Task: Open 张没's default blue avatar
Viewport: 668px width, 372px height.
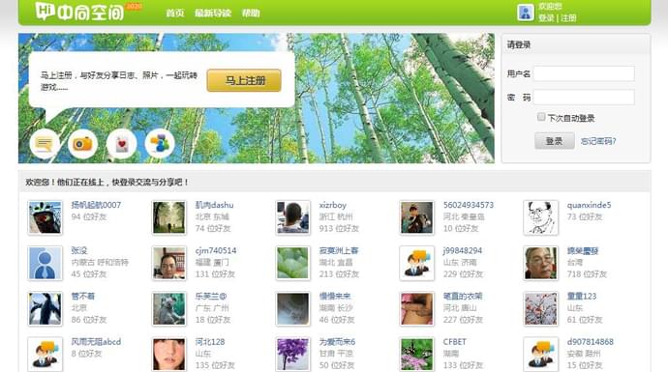Action: [46, 264]
